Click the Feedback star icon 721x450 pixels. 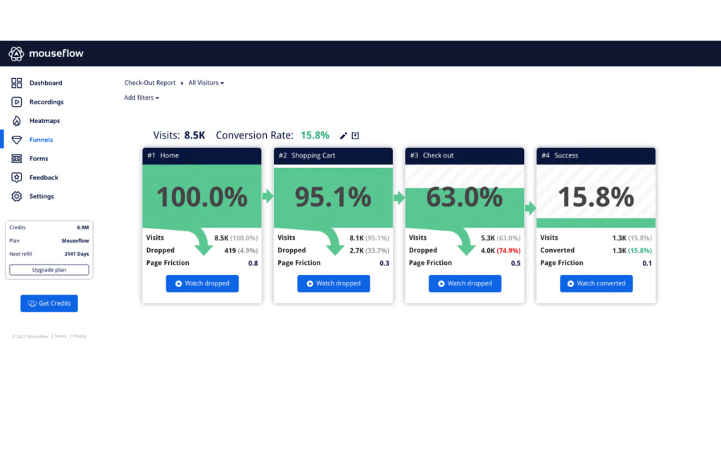pyautogui.click(x=17, y=177)
